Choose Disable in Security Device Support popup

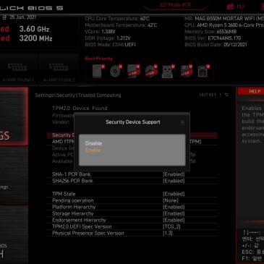(x=93, y=143)
